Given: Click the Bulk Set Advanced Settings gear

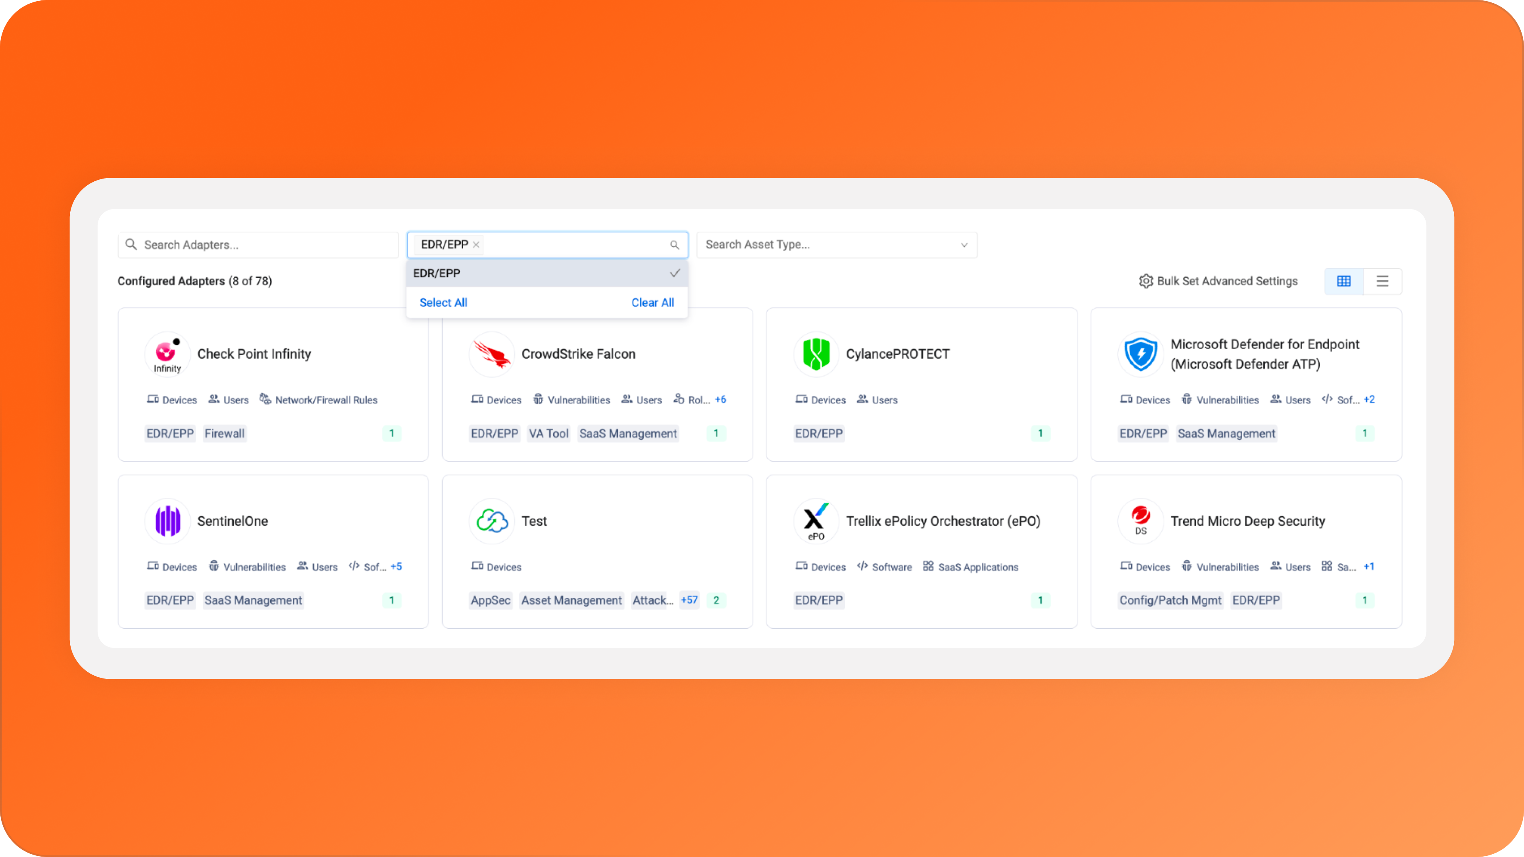Looking at the screenshot, I should pyautogui.click(x=1146, y=282).
